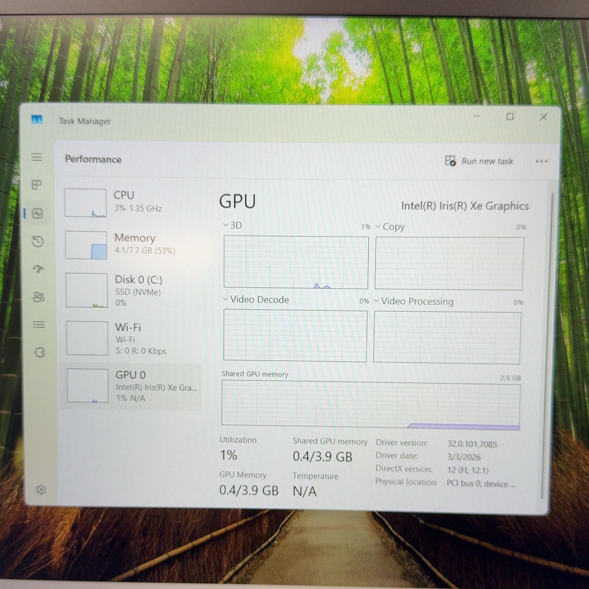Screen dimensions: 589x589
Task: Click the GPU Memory 0.4/3.9 GB value
Action: pyautogui.click(x=249, y=490)
